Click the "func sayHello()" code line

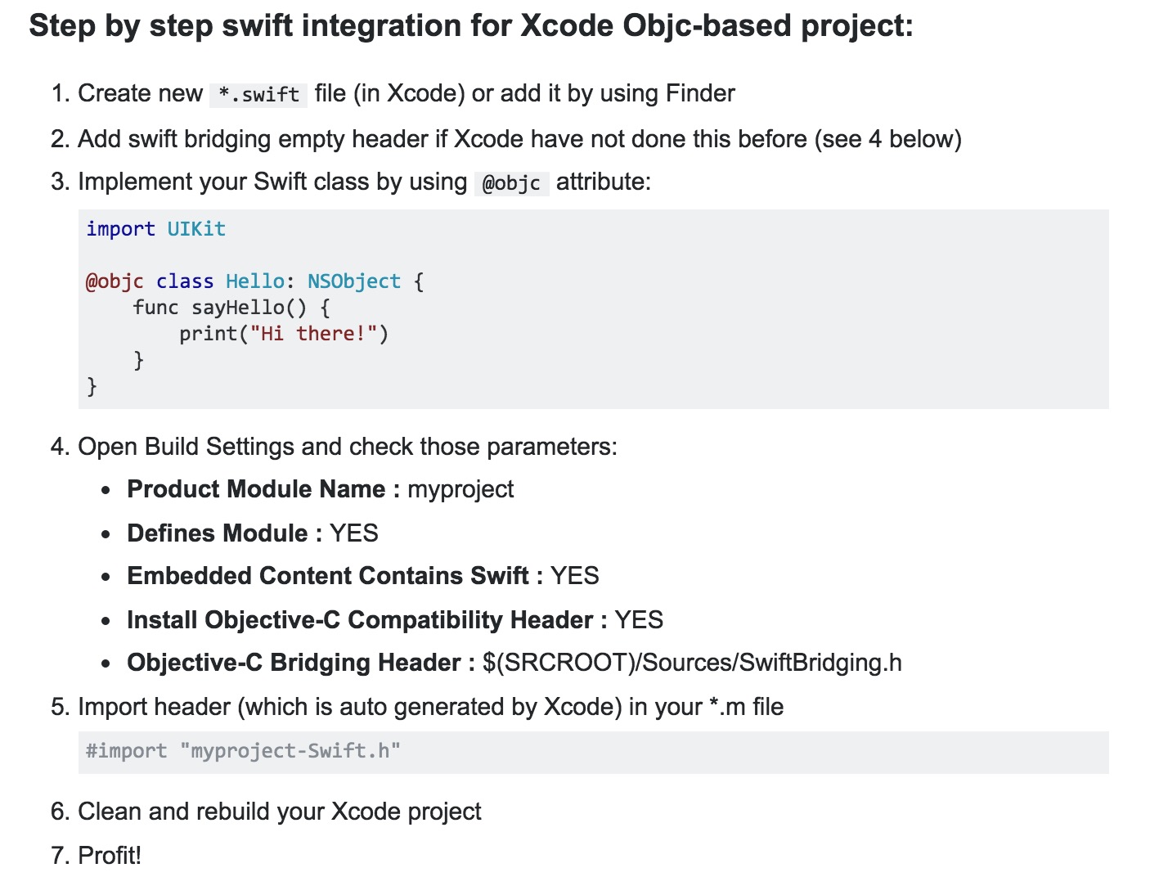coord(231,308)
